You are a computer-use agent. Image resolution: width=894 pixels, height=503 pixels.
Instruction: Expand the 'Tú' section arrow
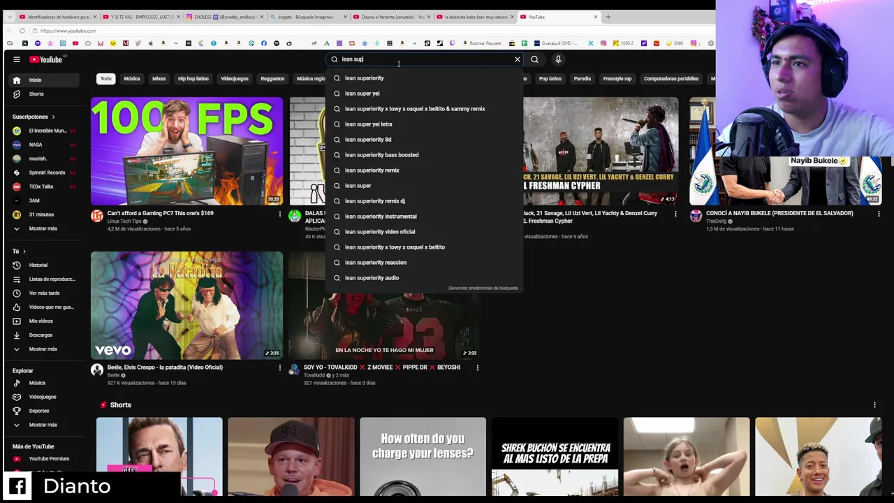(24, 251)
